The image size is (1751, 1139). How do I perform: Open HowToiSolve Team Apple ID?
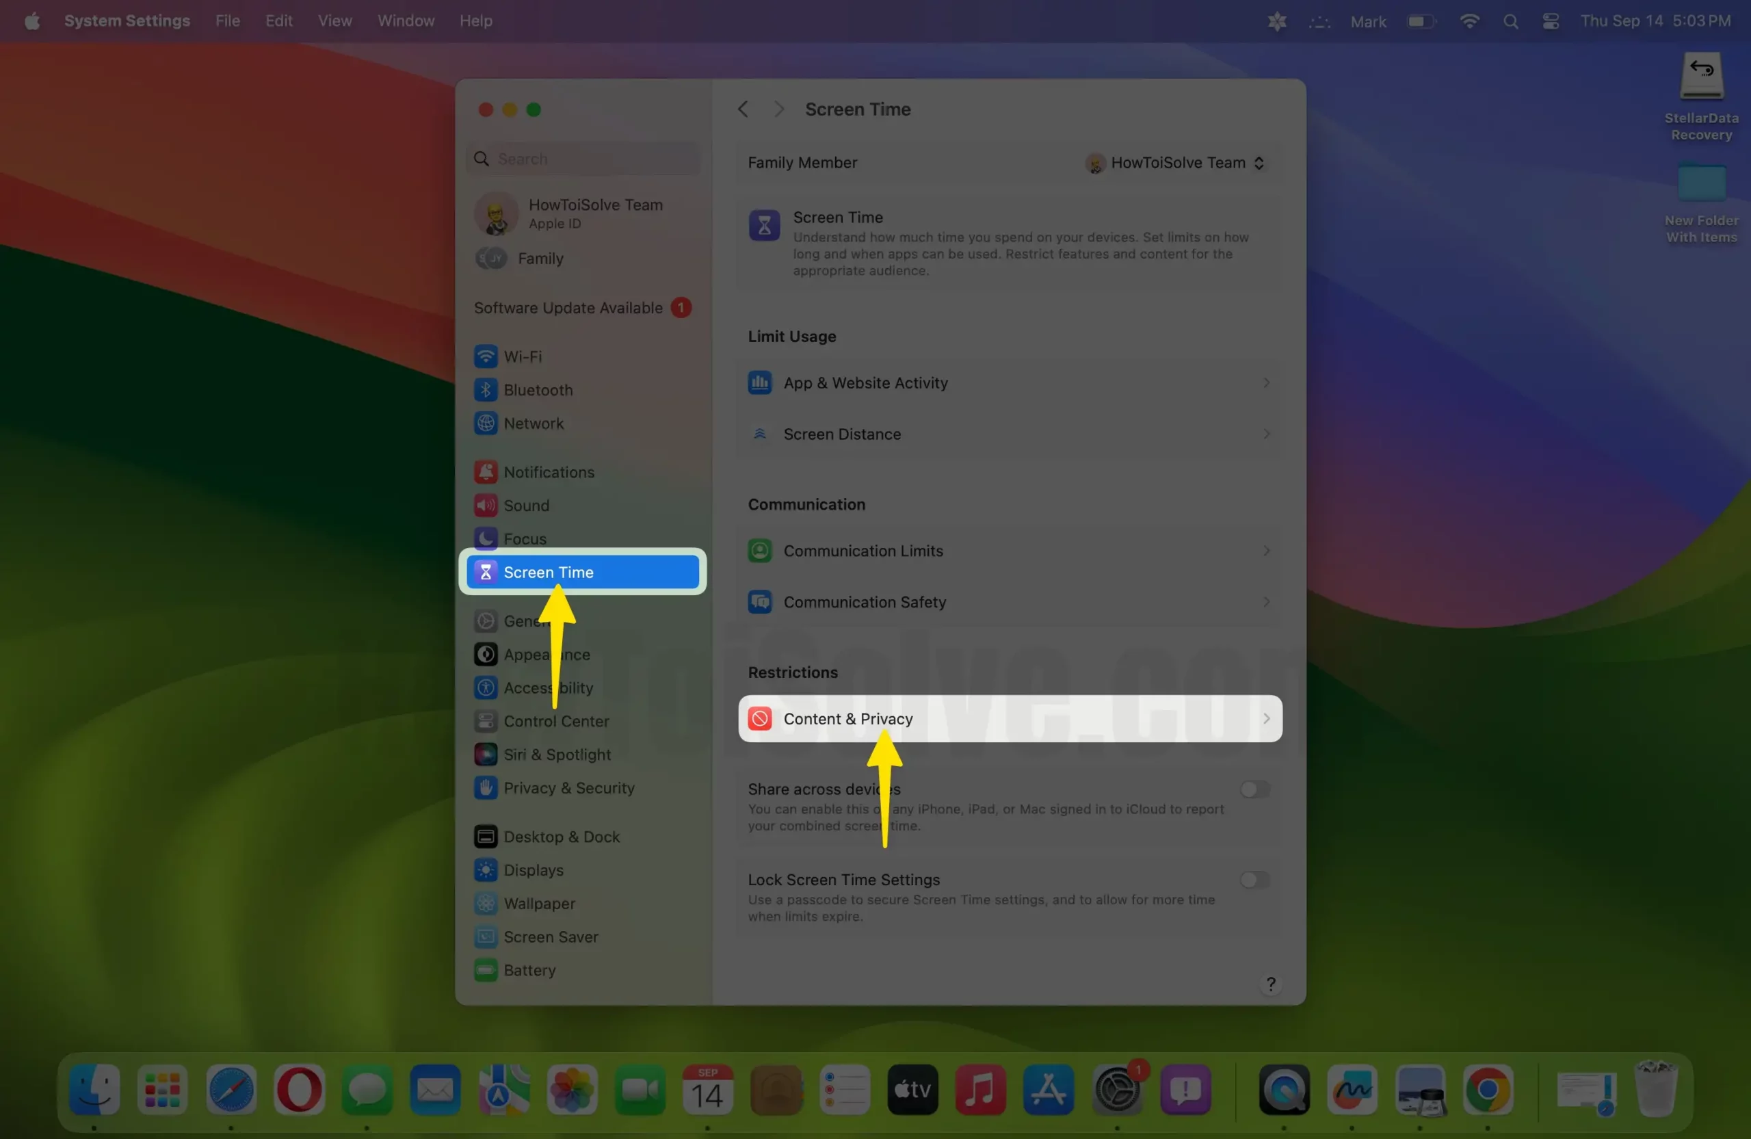coord(583,213)
